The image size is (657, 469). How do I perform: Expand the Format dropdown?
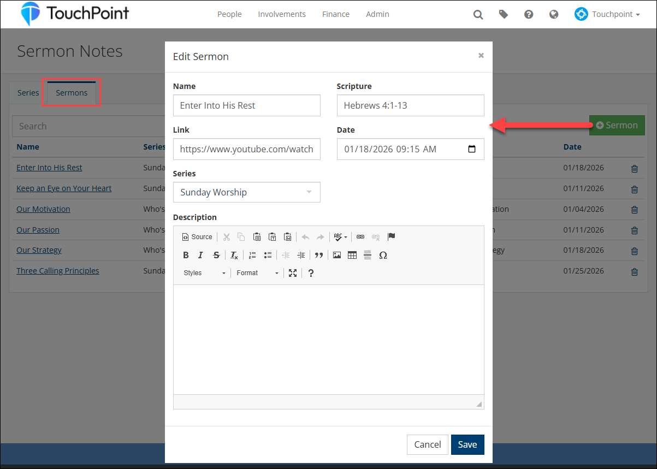point(257,273)
